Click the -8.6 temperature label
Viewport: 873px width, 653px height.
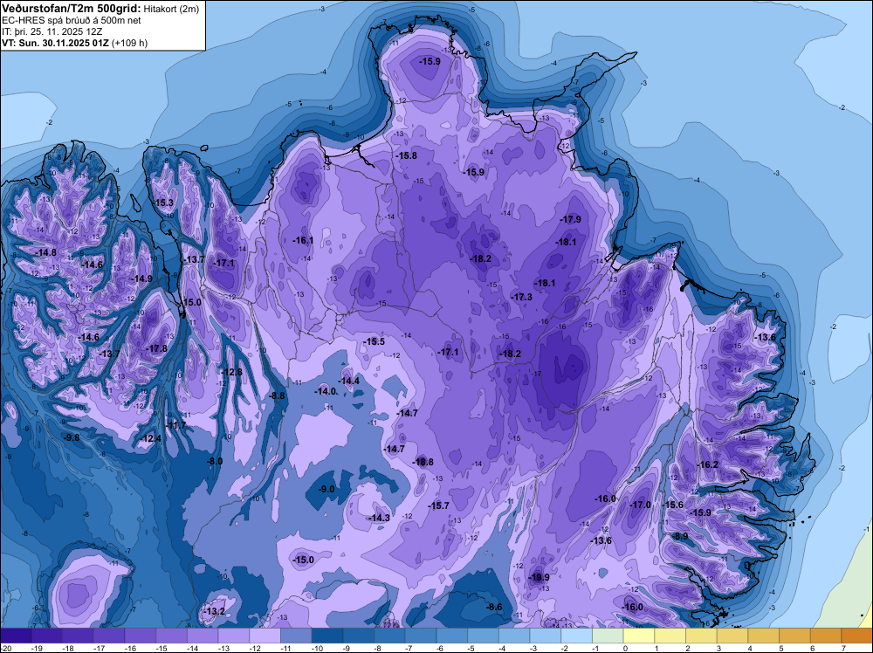click(494, 607)
